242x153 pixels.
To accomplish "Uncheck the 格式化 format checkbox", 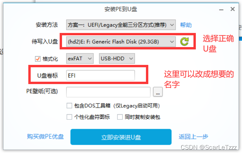I will click(38, 59).
